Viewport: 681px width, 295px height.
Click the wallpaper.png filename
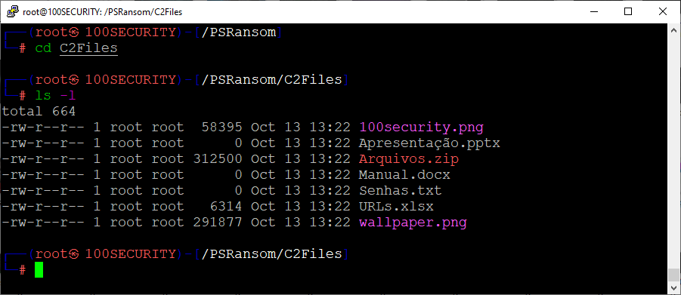click(x=413, y=223)
